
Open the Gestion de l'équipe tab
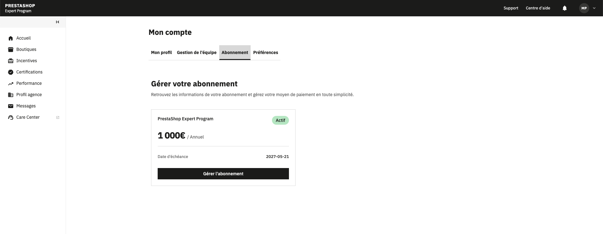coord(197,52)
